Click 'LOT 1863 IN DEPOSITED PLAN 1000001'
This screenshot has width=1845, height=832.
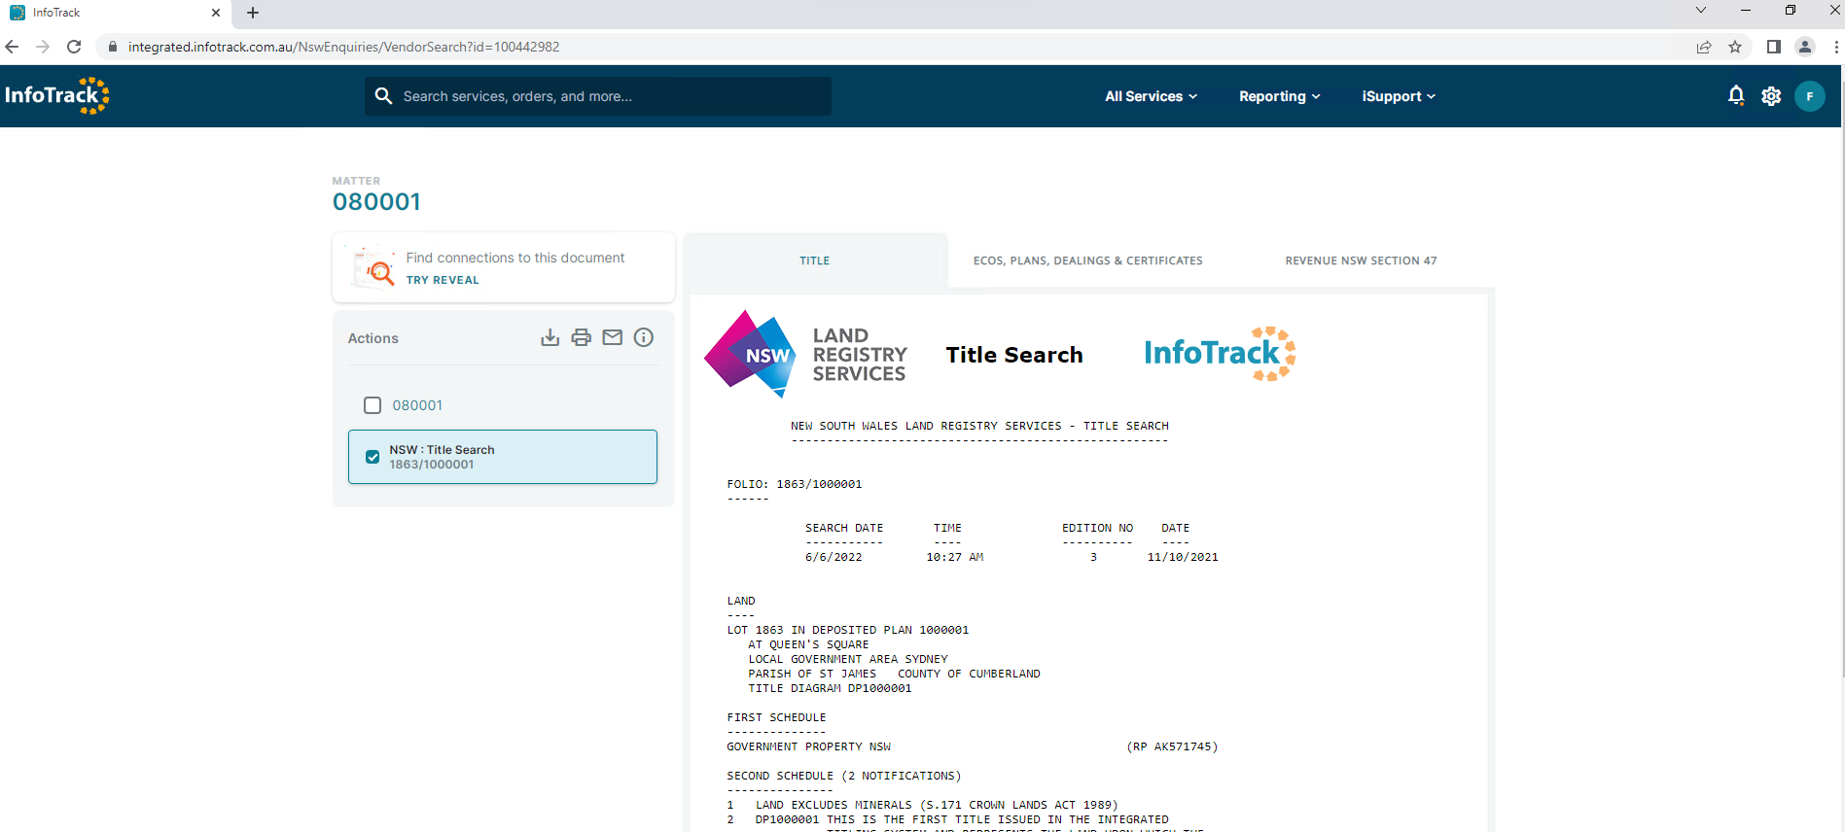click(x=848, y=630)
